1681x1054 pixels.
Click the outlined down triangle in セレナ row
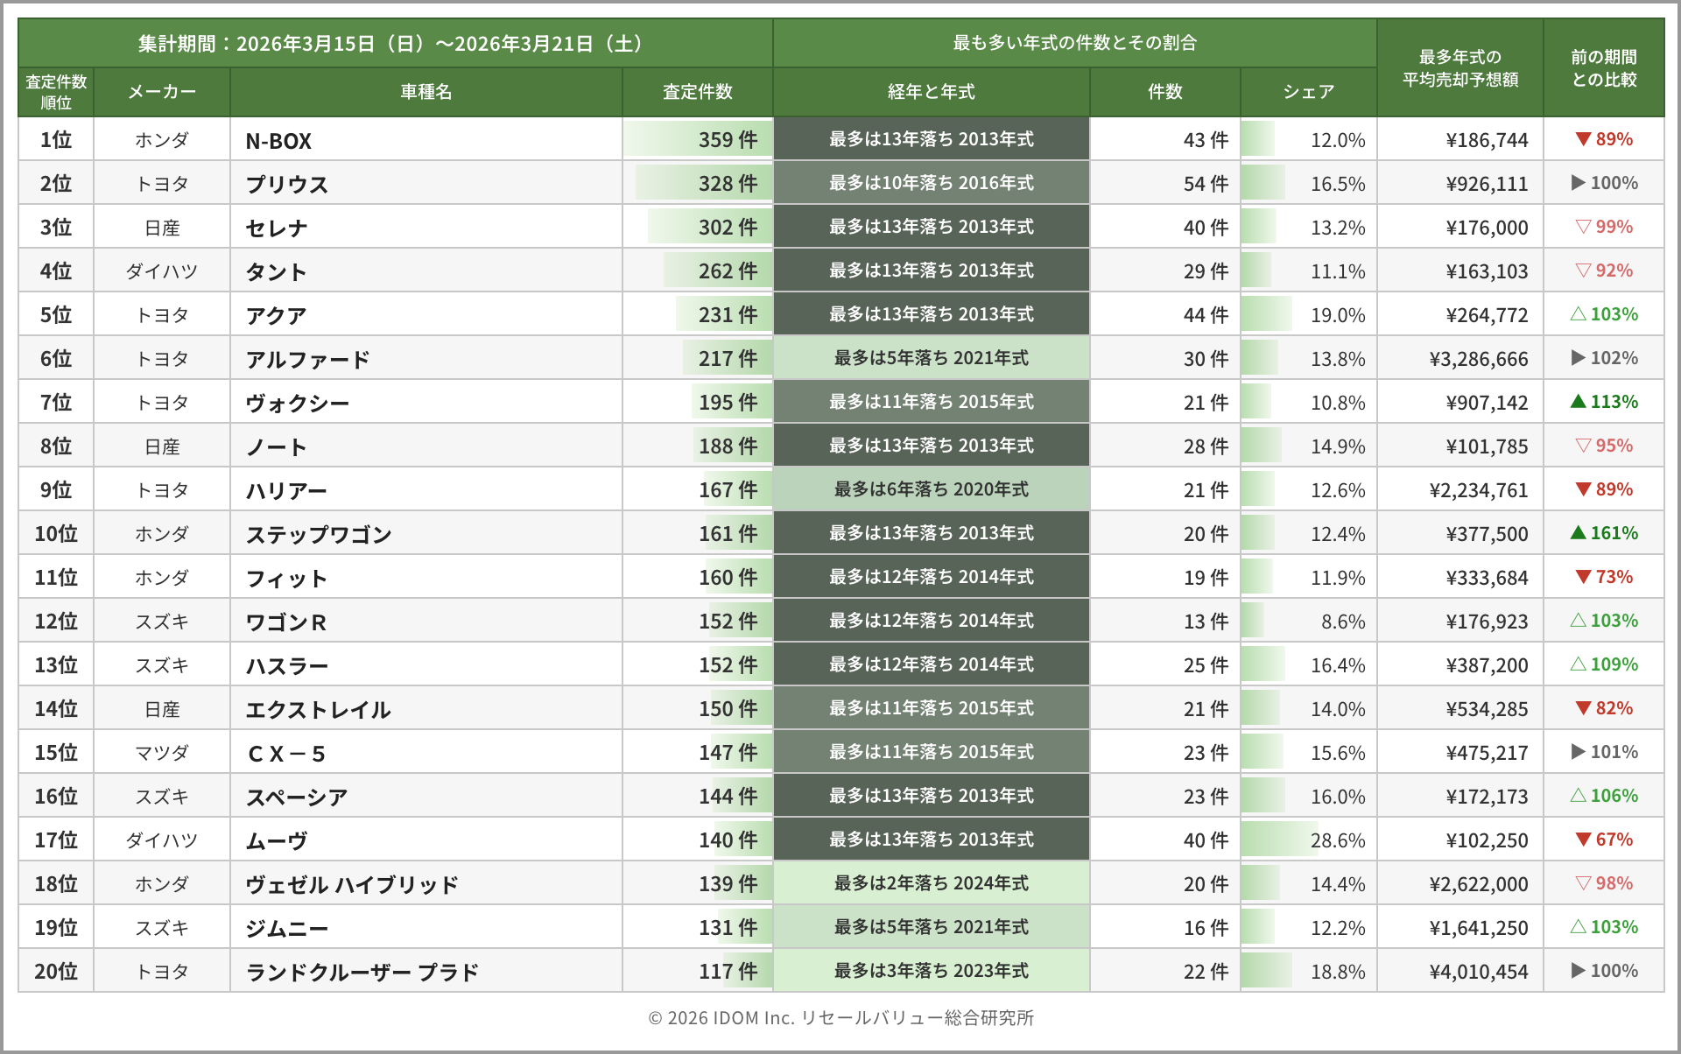coord(1582,227)
